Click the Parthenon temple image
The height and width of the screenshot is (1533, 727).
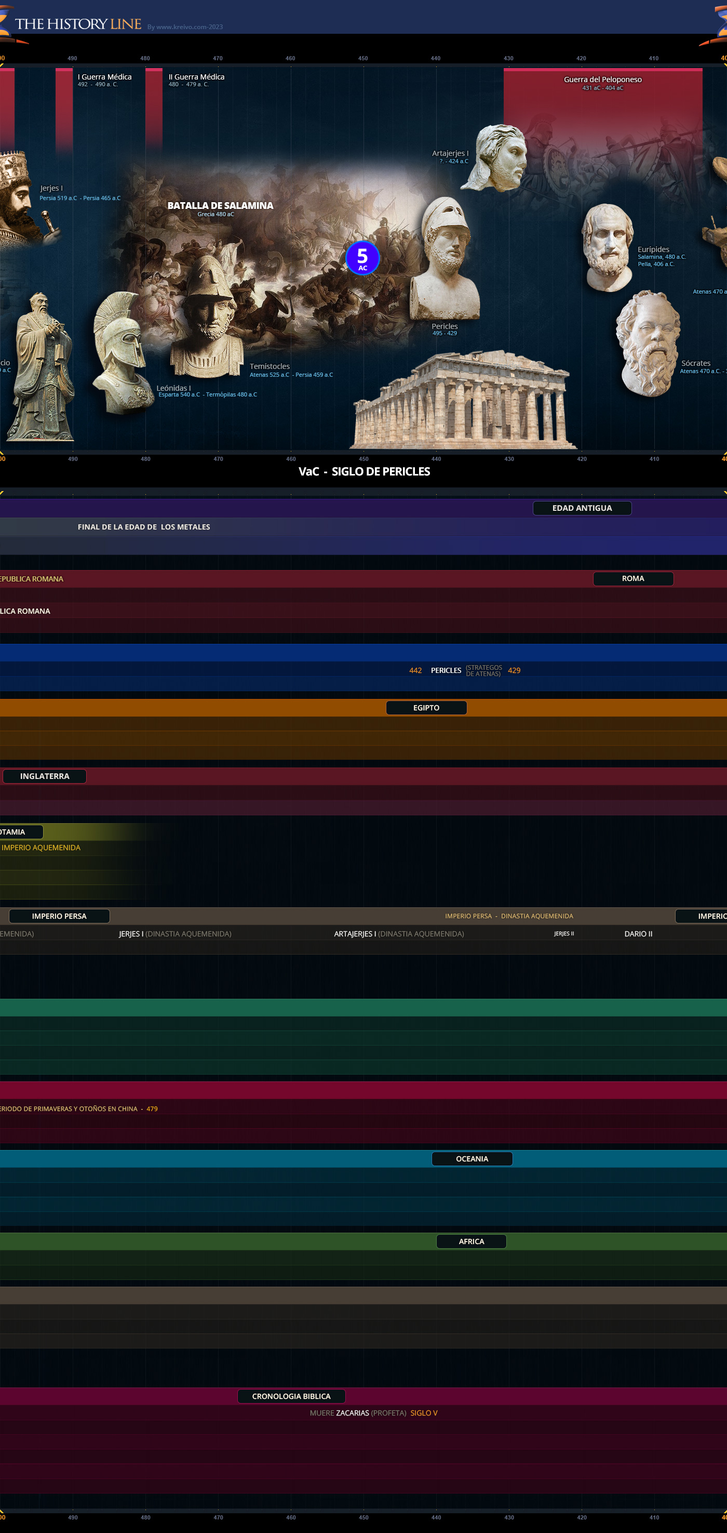tap(464, 400)
